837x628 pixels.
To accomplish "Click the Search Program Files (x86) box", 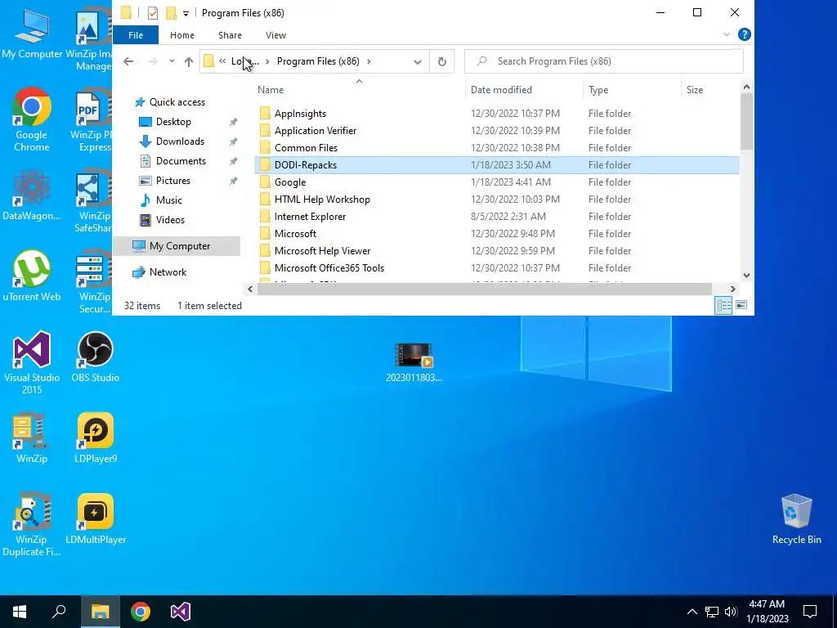I will click(604, 61).
